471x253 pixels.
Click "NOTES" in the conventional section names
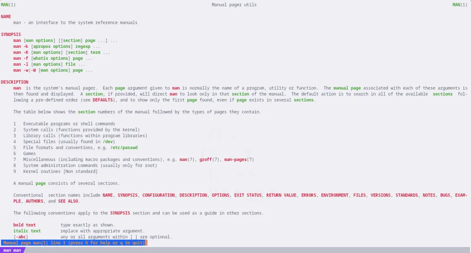tap(429, 195)
